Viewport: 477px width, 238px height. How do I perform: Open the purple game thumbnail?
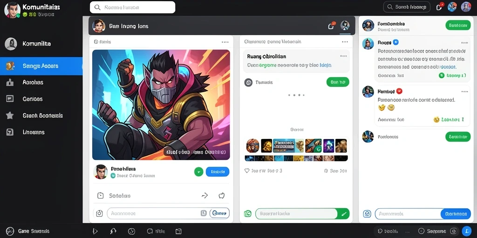[x=328, y=145]
